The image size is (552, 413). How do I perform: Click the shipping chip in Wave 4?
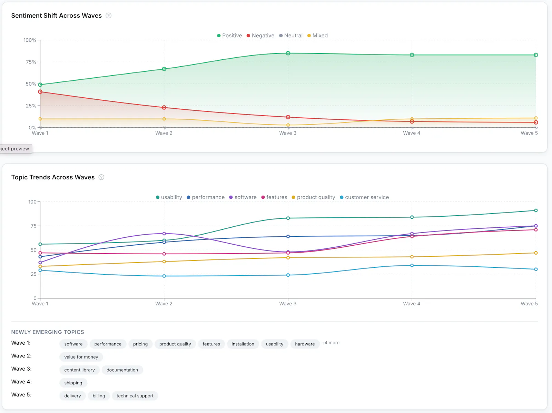(73, 383)
